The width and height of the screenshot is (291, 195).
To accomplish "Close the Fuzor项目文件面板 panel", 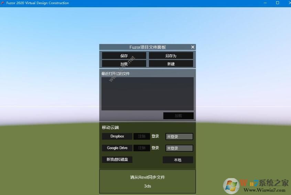I will pos(193,47).
